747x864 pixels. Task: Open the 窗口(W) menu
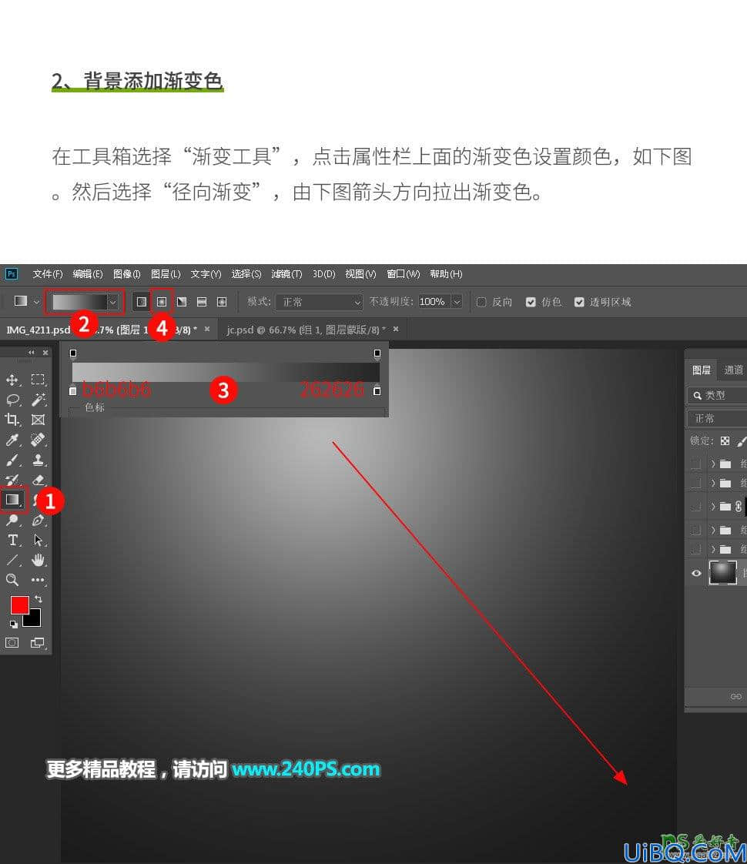(x=404, y=274)
